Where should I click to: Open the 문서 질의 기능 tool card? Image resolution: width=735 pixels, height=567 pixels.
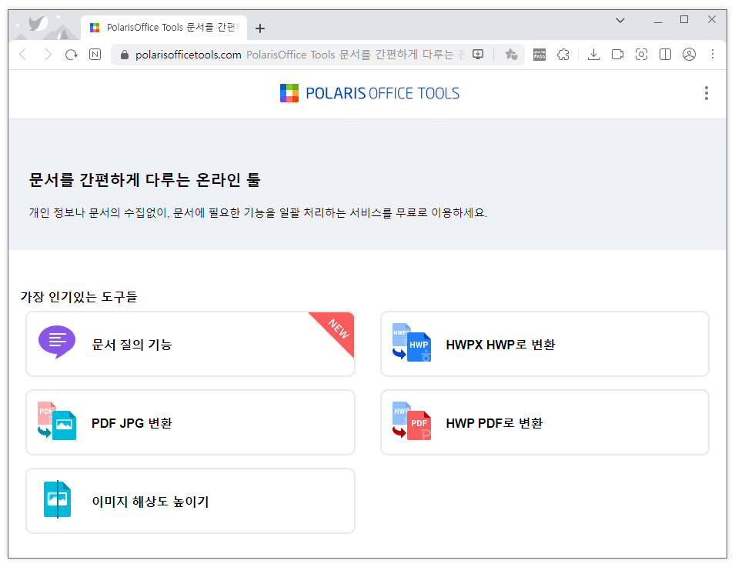[x=190, y=344]
